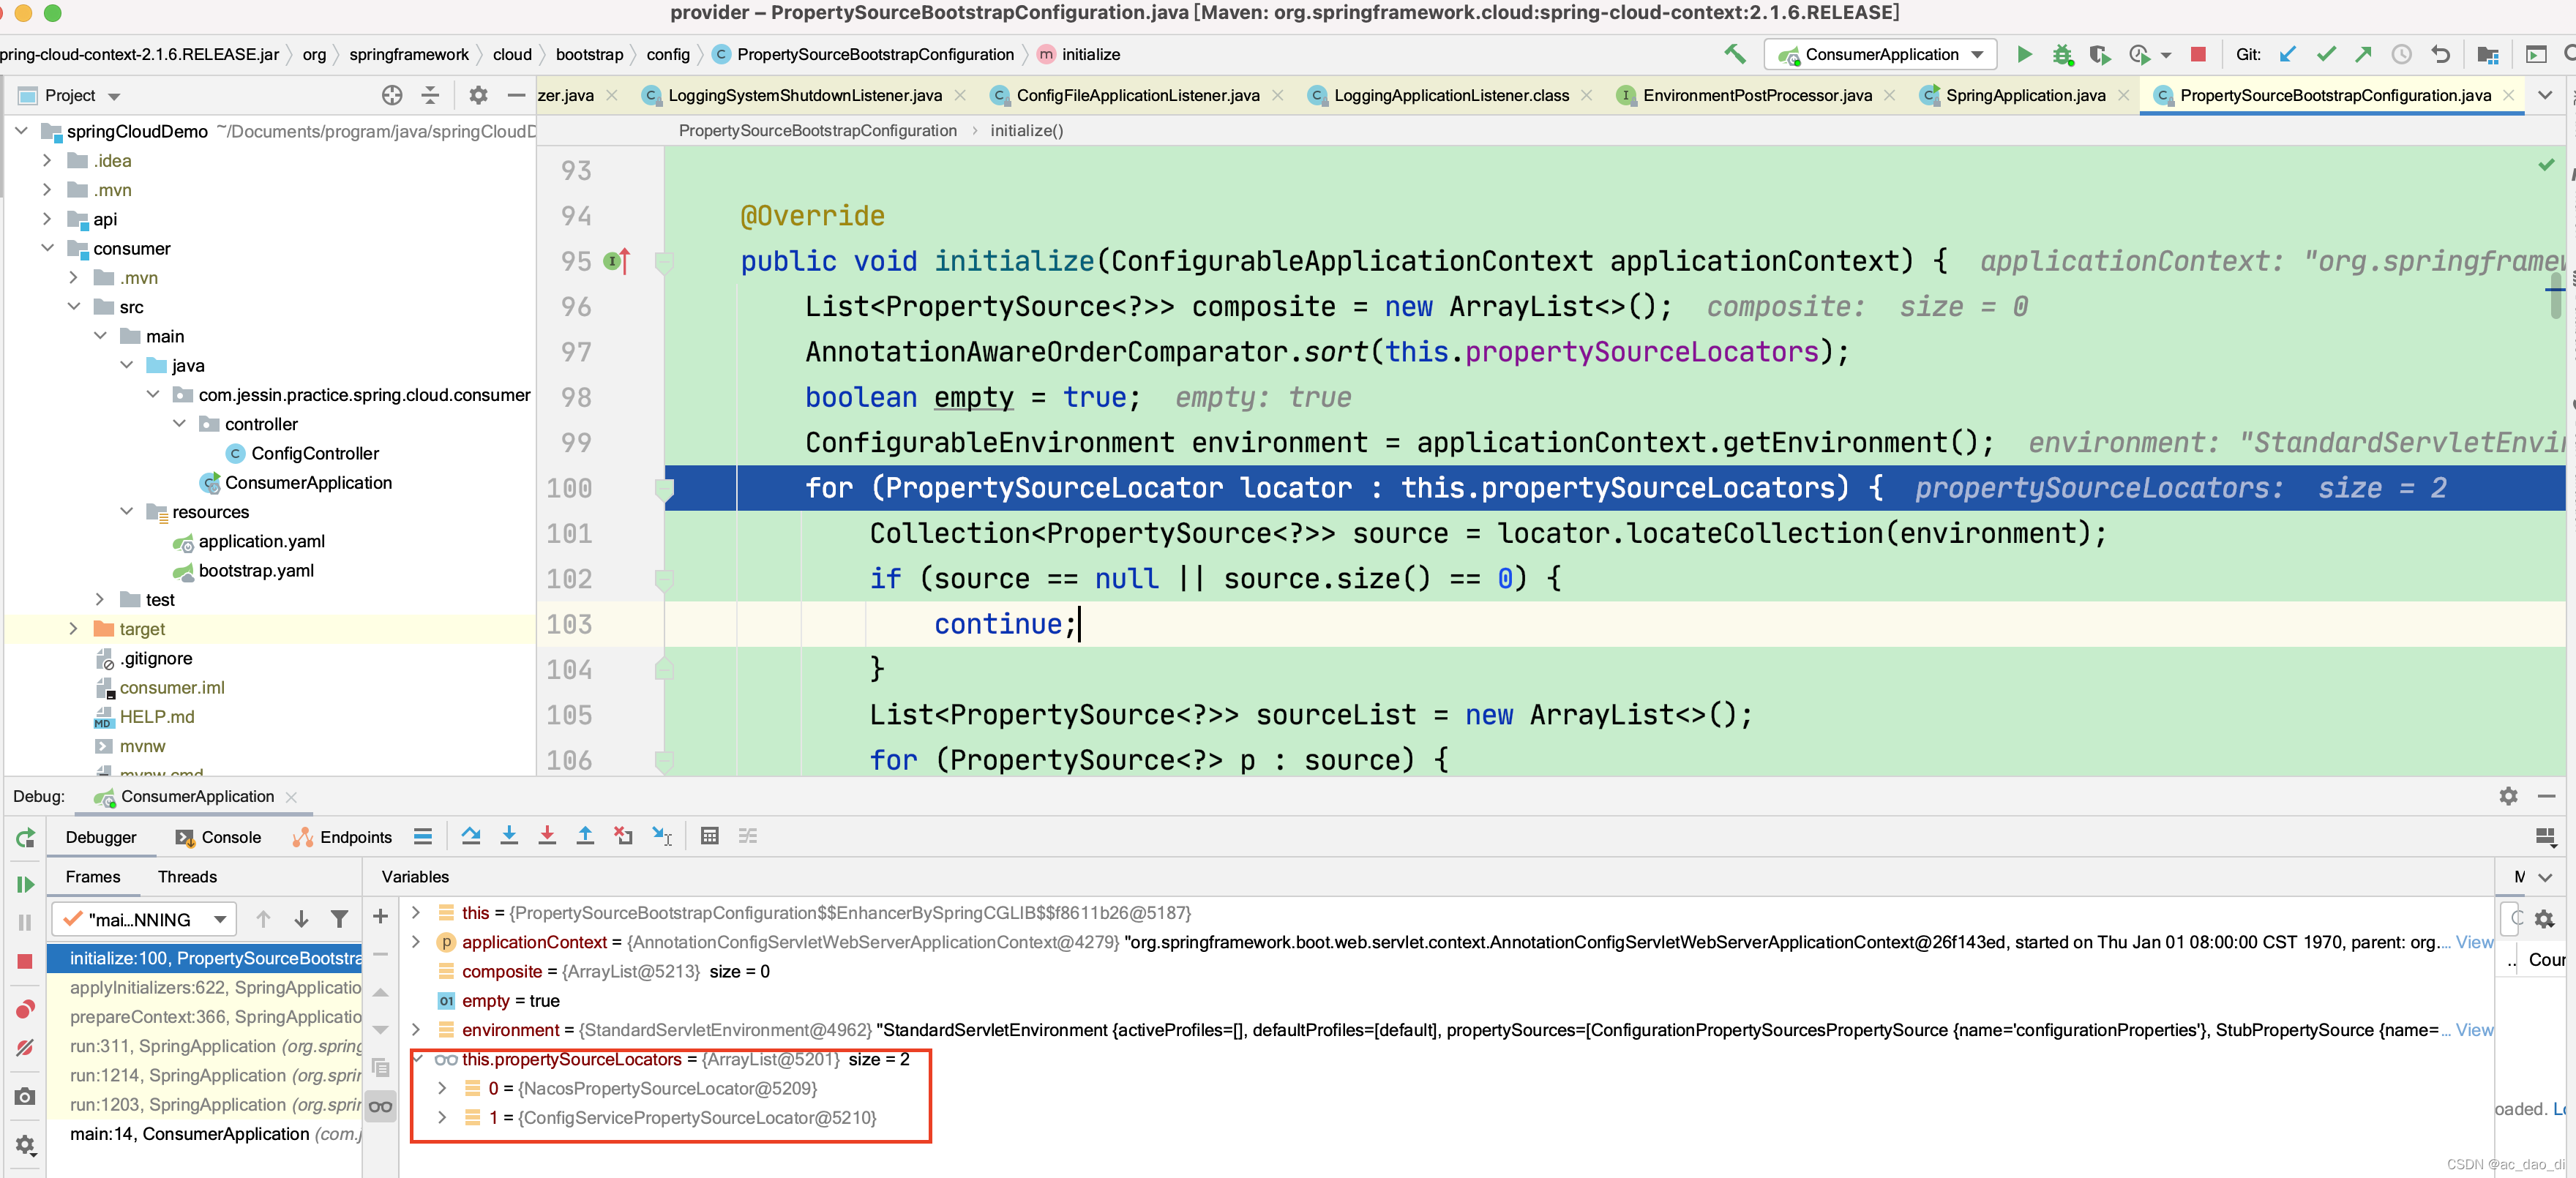
Task: Click Git Push green arrow icon
Action: point(2364,54)
